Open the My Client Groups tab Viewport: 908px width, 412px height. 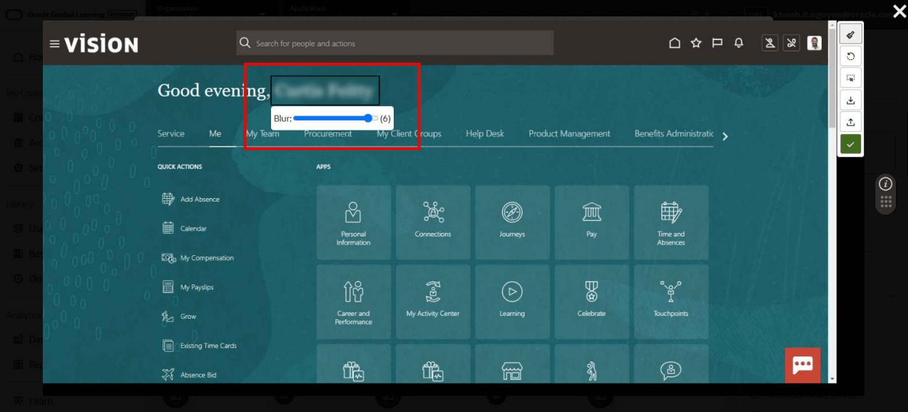click(x=409, y=133)
